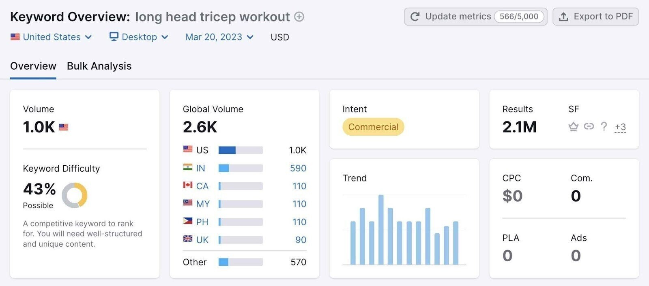This screenshot has height=286, width=649.
Task: Open the United States country dropdown
Action: point(52,37)
